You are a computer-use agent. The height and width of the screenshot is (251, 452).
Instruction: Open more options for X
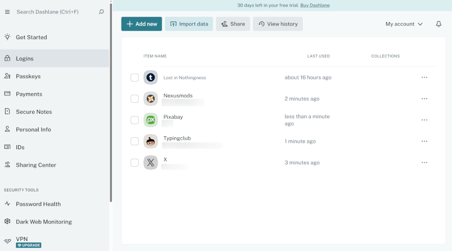click(424, 162)
